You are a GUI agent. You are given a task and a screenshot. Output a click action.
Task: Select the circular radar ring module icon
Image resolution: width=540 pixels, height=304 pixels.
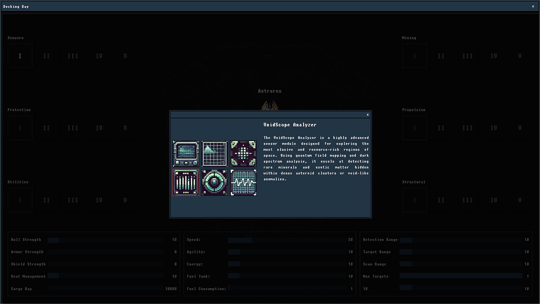tap(214, 182)
